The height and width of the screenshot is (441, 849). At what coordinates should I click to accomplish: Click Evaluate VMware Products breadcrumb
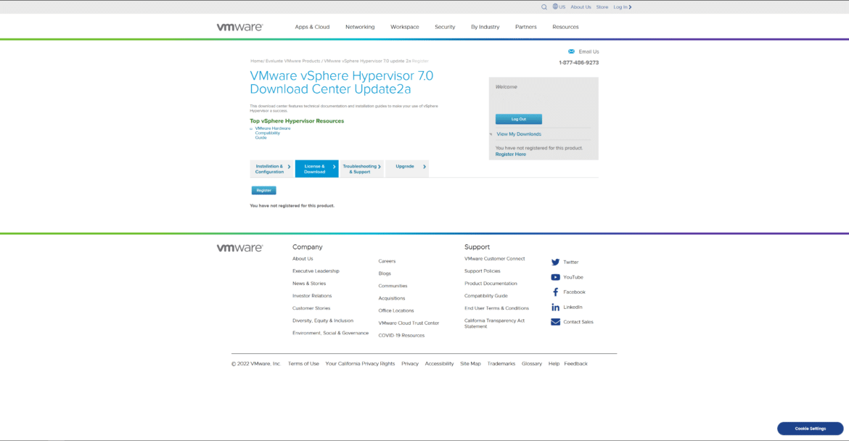[x=292, y=61]
